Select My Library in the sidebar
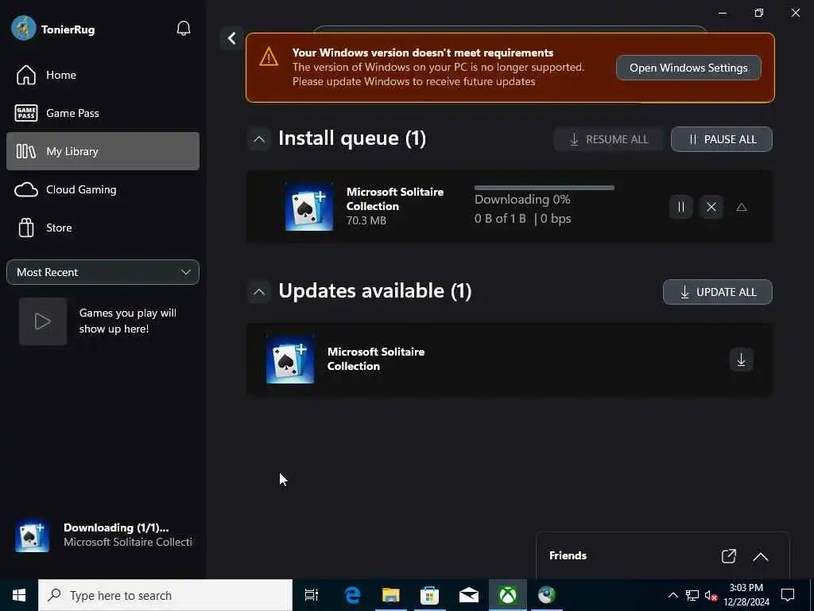 (103, 151)
